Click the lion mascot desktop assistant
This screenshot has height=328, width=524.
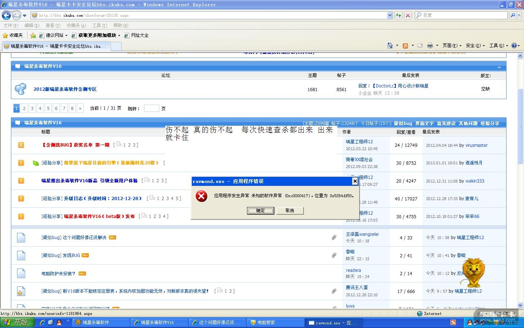tap(473, 273)
